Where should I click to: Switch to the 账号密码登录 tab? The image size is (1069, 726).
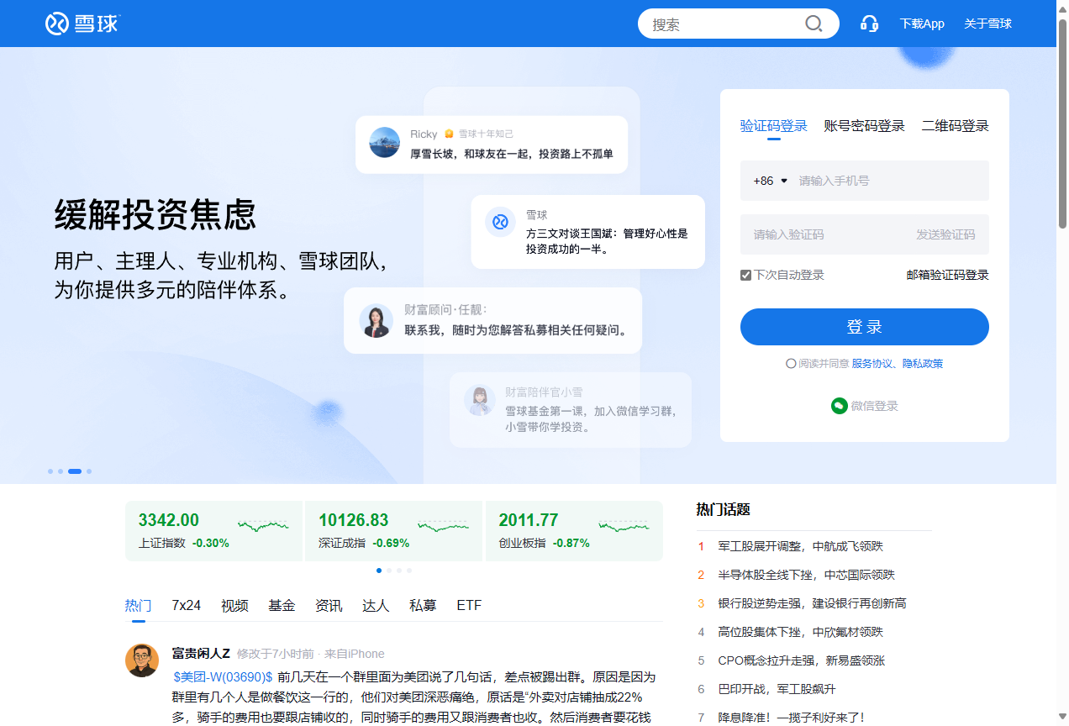click(x=864, y=125)
